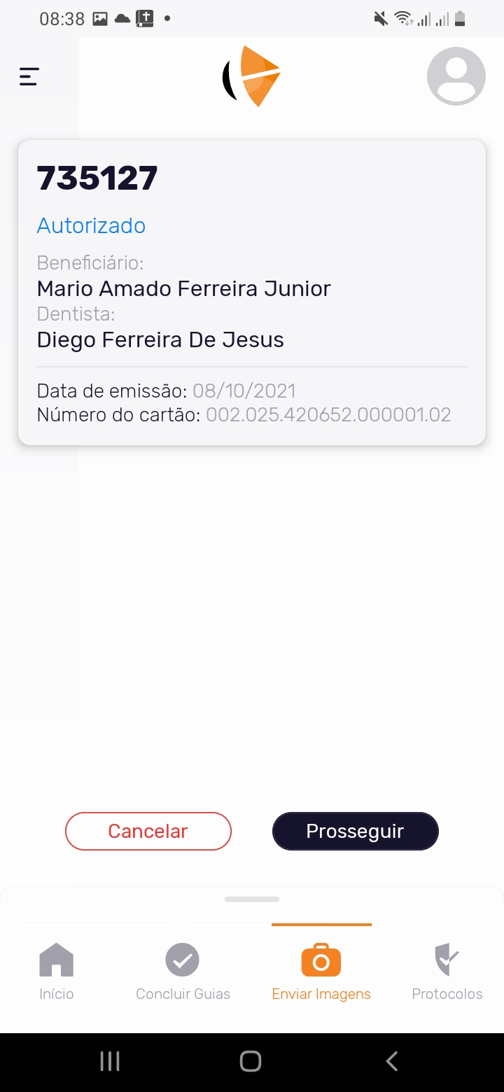Screen dimensions: 504x1092
Task: Open the user profile avatar
Action: point(456,76)
